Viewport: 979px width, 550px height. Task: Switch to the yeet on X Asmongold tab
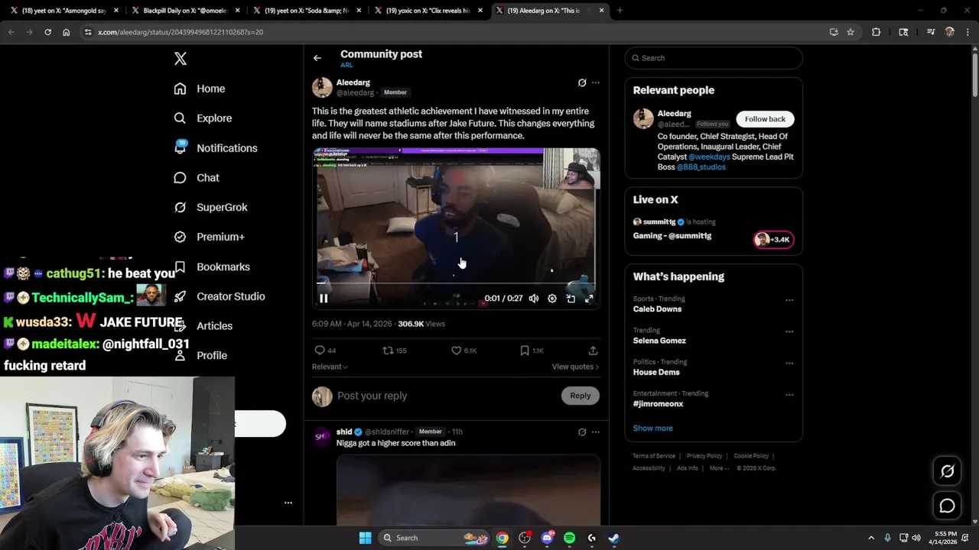click(x=64, y=11)
